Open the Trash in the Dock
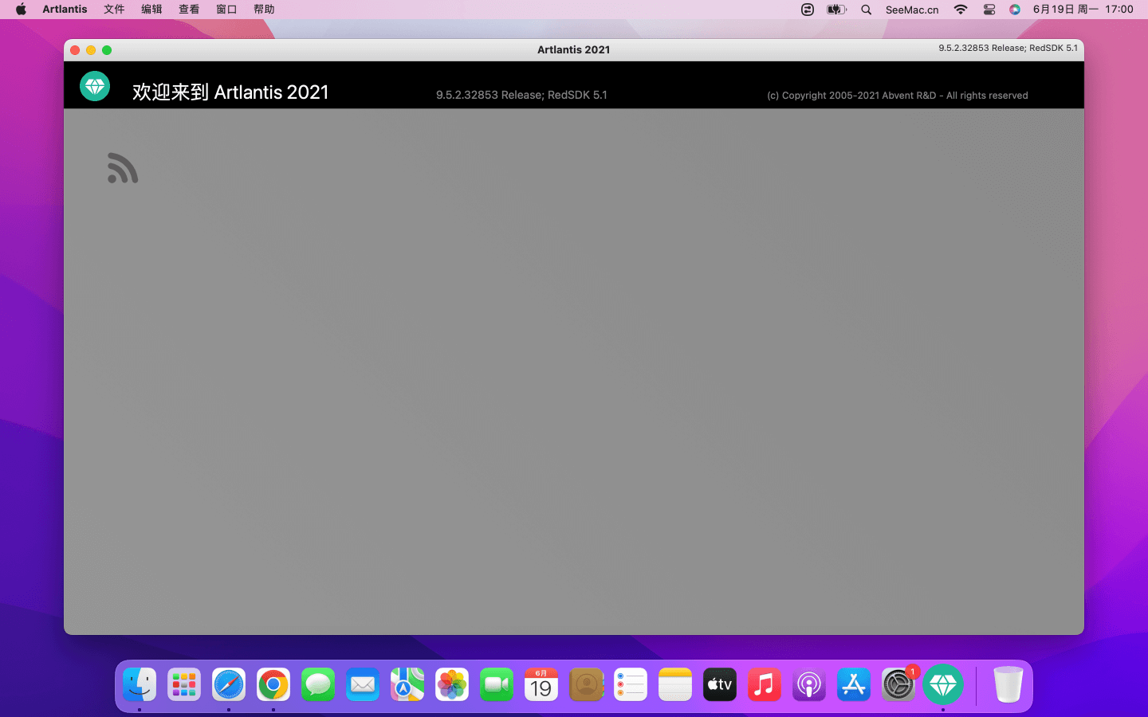1148x717 pixels. click(x=1008, y=684)
